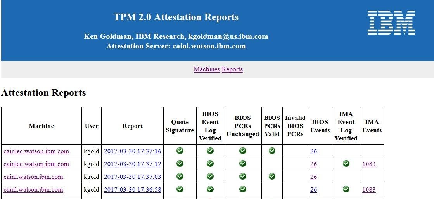Open IMA Events 1083 link for 17:37:12 report

click(x=369, y=164)
